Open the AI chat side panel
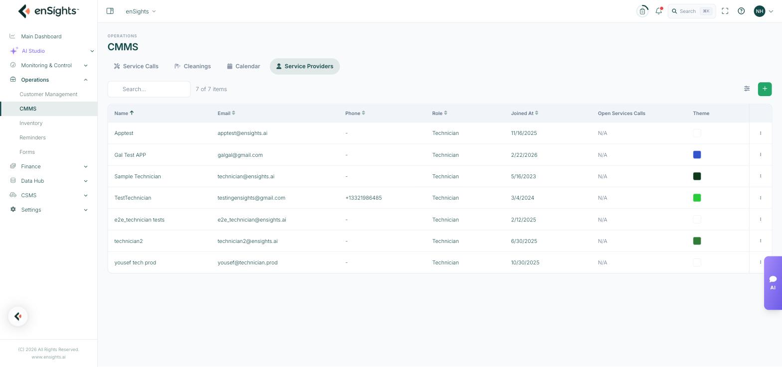The image size is (782, 367). [773, 283]
